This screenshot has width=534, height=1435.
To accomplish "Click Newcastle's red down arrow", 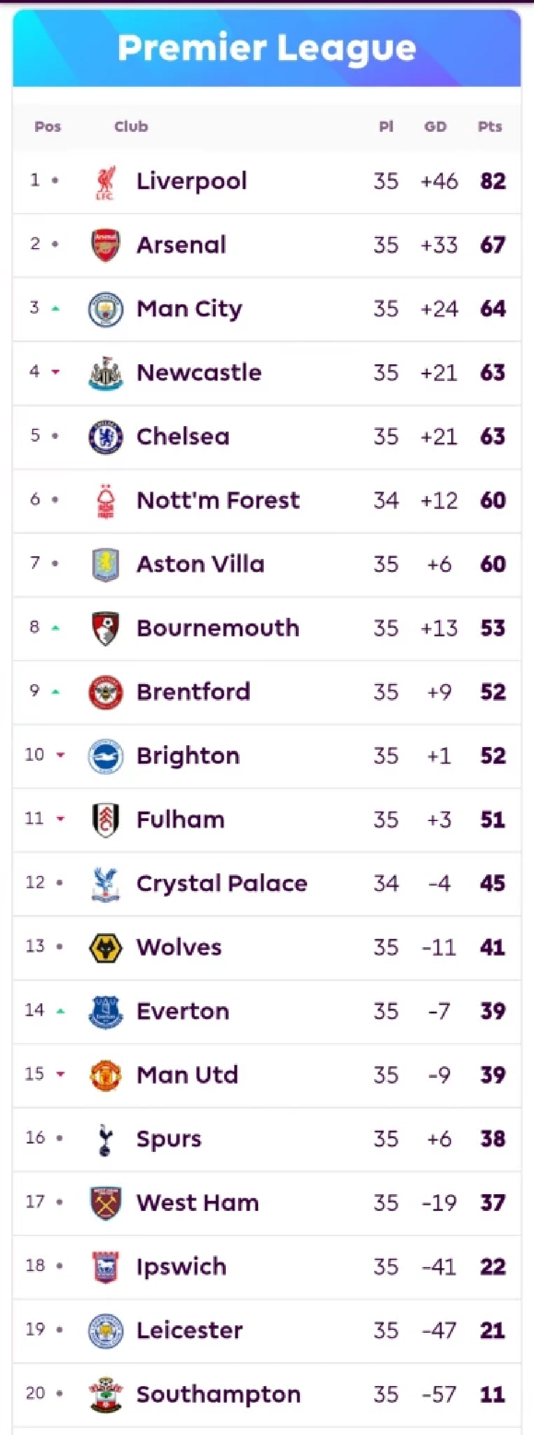I will [55, 372].
